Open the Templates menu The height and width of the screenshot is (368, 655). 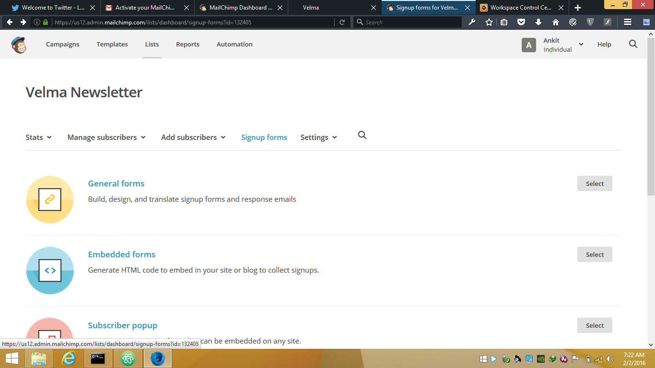[112, 44]
